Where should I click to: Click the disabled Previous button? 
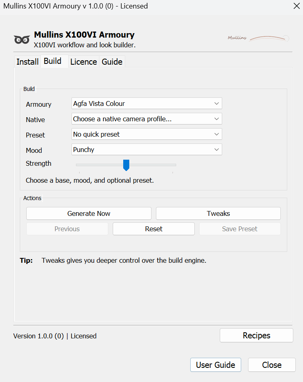point(67,229)
